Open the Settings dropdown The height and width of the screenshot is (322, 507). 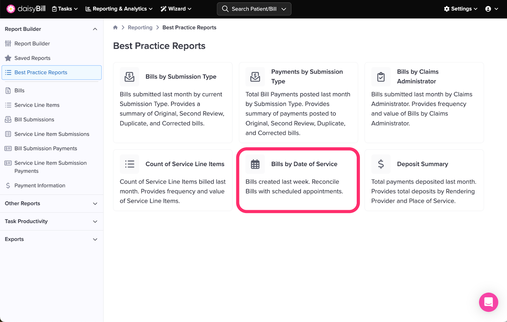(x=460, y=9)
